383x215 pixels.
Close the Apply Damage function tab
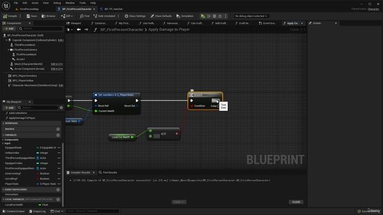(x=302, y=23)
